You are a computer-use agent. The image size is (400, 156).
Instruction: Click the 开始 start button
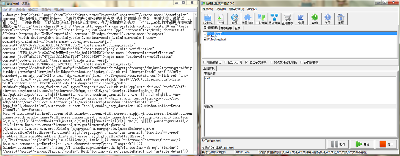[363, 144]
